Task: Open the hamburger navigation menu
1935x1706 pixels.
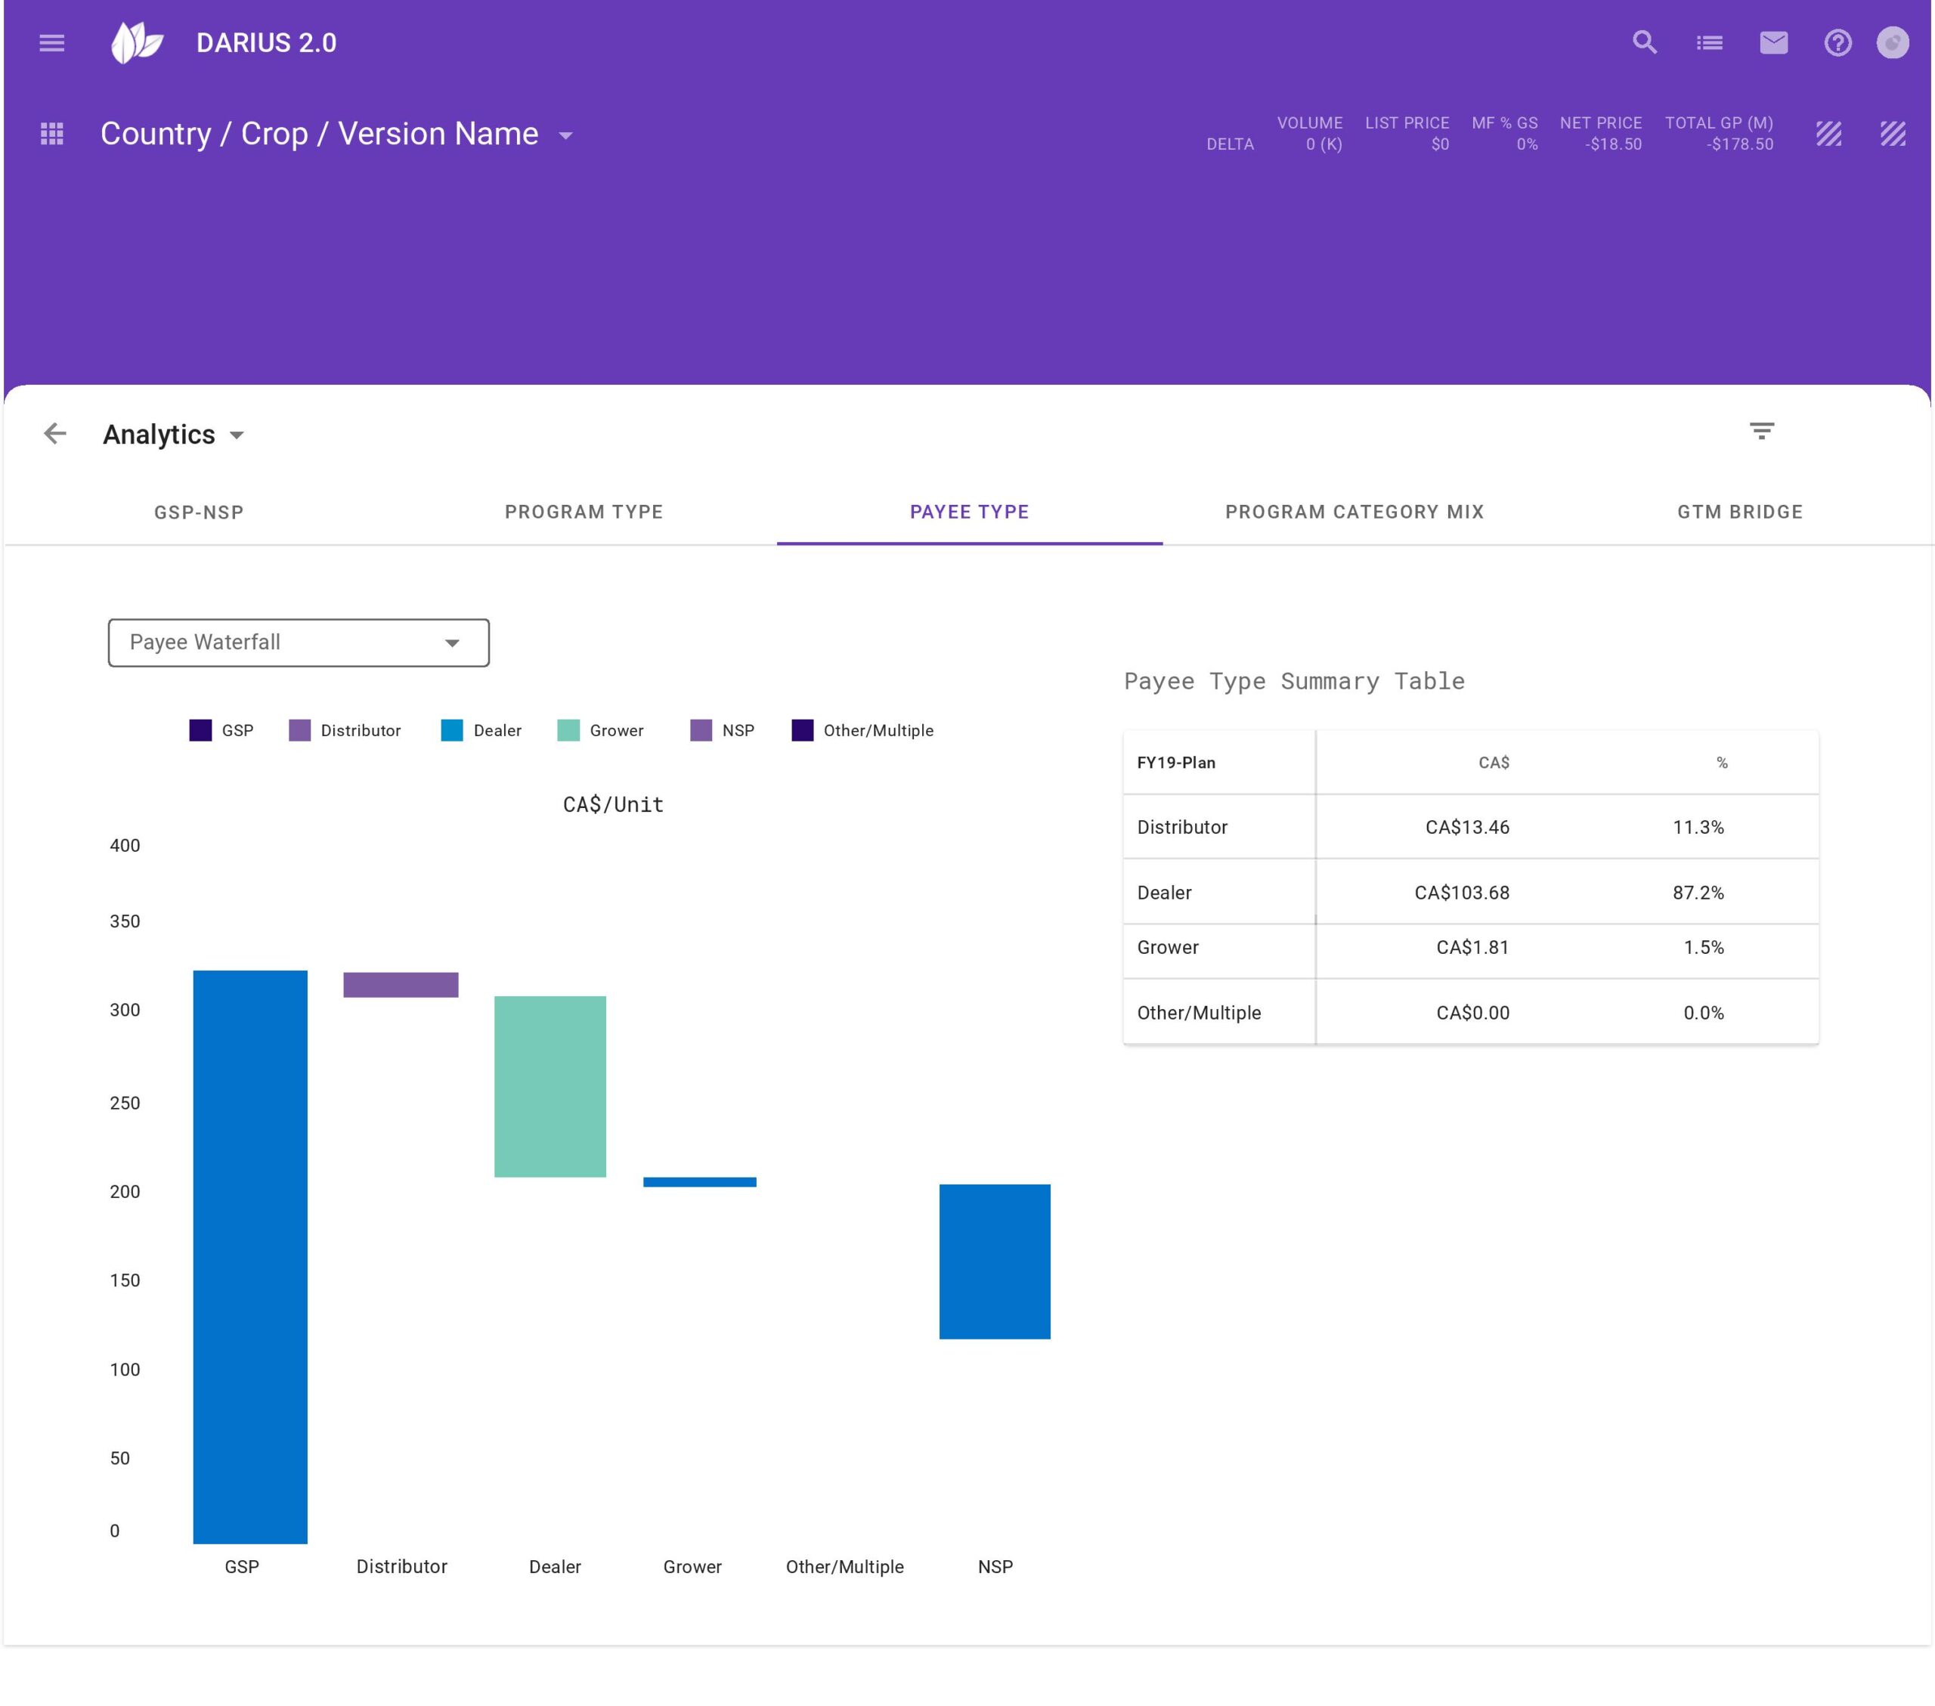Action: point(52,42)
